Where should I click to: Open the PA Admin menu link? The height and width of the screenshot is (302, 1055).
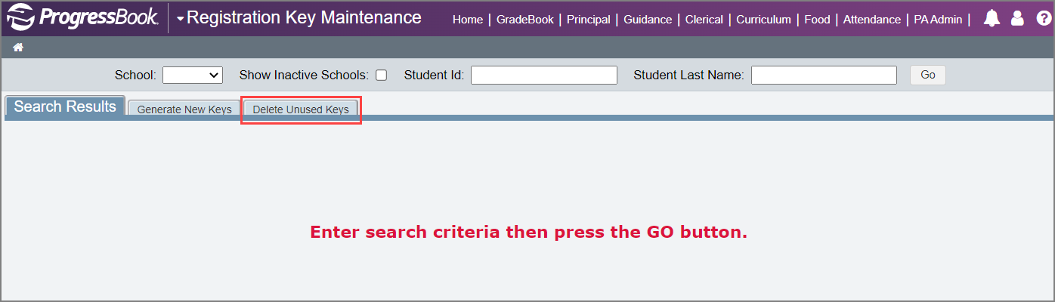pyautogui.click(x=938, y=20)
